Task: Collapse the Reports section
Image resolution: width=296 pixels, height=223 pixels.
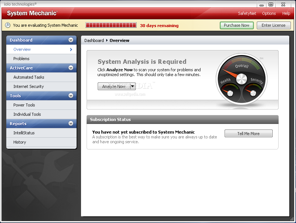Action: [71, 124]
